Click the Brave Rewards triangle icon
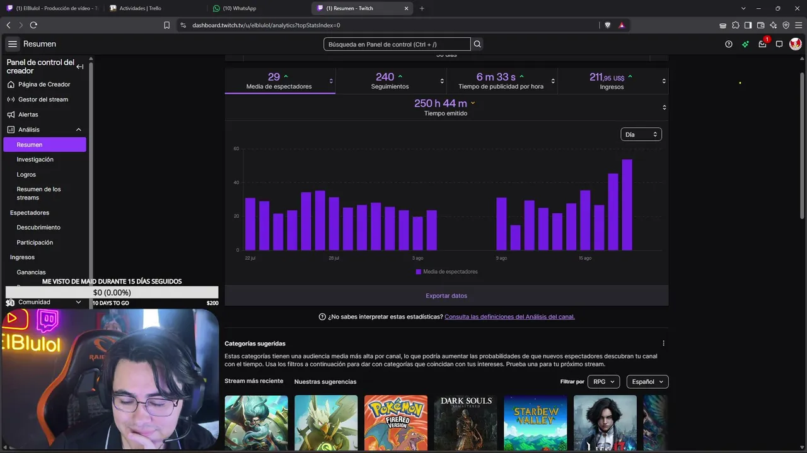The height and width of the screenshot is (453, 807). (622, 25)
